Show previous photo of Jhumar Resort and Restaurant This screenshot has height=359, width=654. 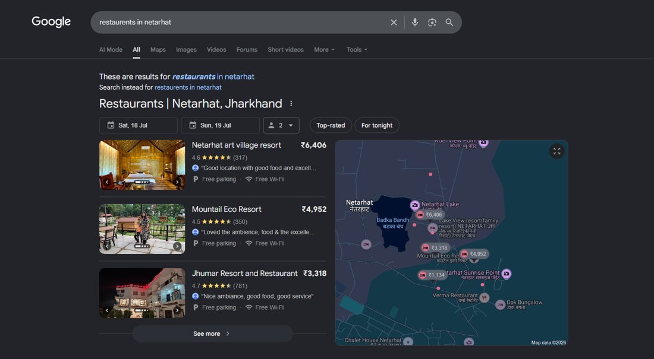[107, 310]
